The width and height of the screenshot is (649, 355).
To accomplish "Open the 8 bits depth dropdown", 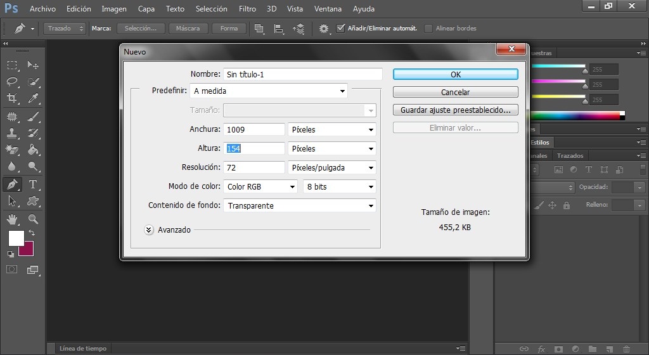I will coord(340,186).
